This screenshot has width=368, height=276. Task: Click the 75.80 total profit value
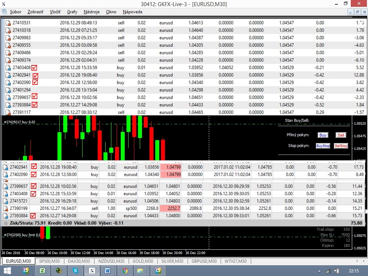pos(356,223)
